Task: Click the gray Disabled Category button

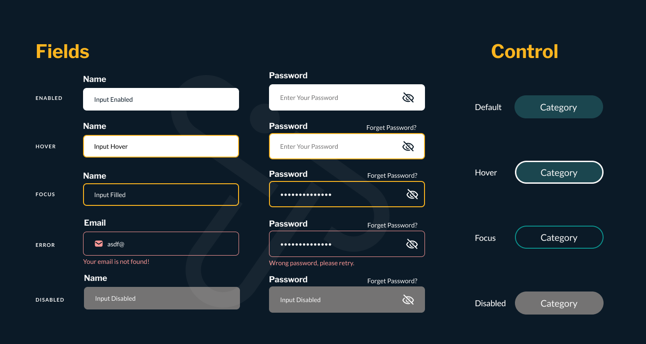Action: point(559,303)
